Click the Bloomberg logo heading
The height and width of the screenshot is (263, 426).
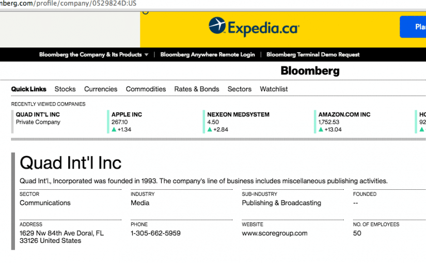point(310,71)
